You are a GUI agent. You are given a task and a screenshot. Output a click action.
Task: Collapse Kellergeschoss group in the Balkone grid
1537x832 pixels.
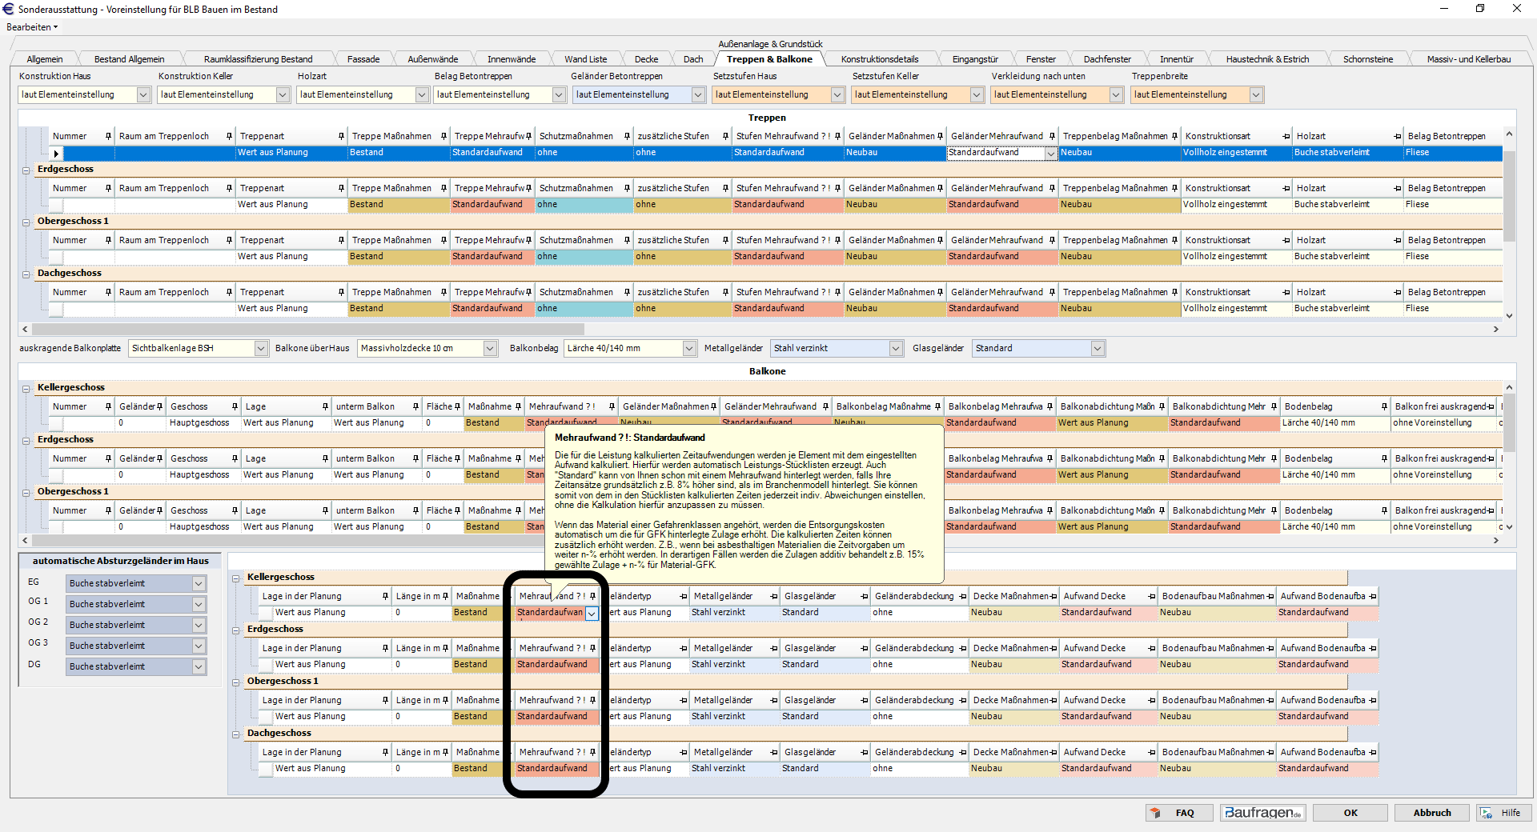(x=26, y=388)
